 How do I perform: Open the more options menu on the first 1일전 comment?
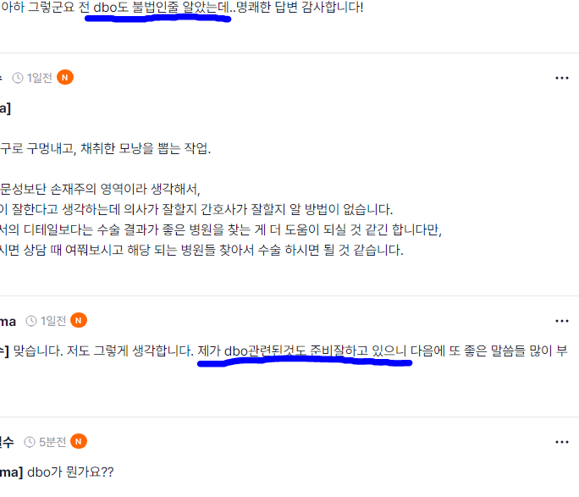tap(561, 78)
